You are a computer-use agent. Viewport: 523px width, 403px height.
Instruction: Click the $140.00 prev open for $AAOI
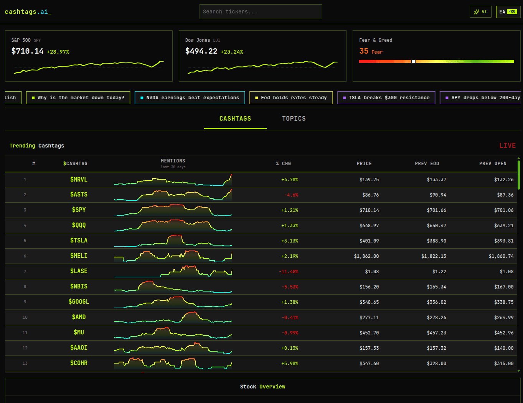point(504,348)
